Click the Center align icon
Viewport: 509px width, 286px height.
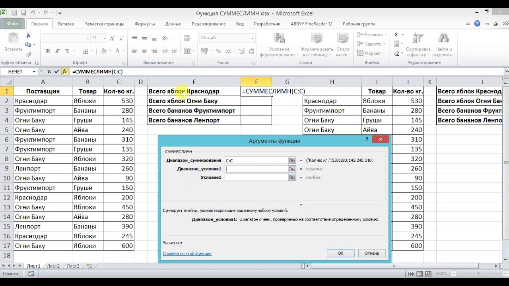click(144, 51)
